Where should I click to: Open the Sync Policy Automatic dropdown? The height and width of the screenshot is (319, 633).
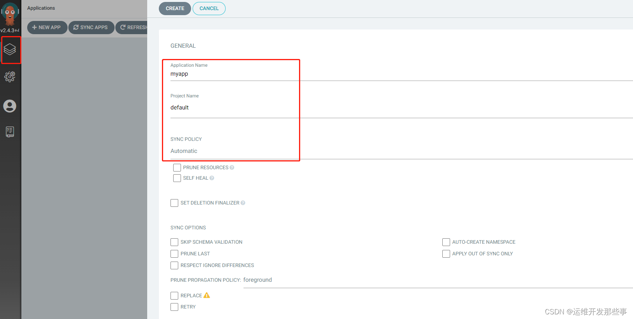tap(402, 151)
